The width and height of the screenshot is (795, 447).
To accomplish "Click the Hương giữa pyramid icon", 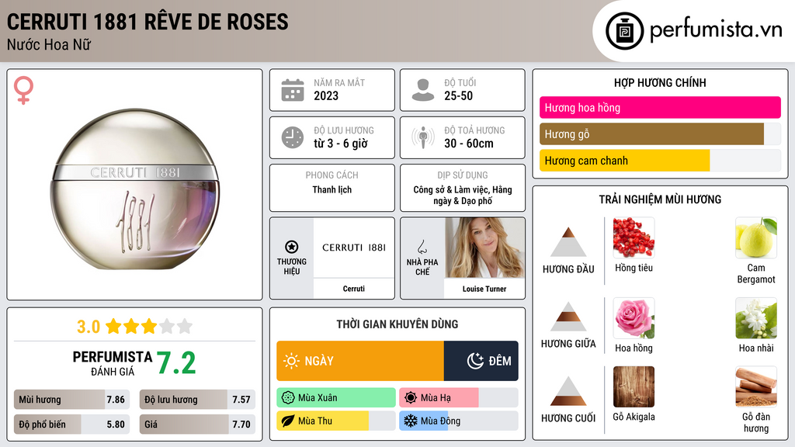I will click(568, 317).
